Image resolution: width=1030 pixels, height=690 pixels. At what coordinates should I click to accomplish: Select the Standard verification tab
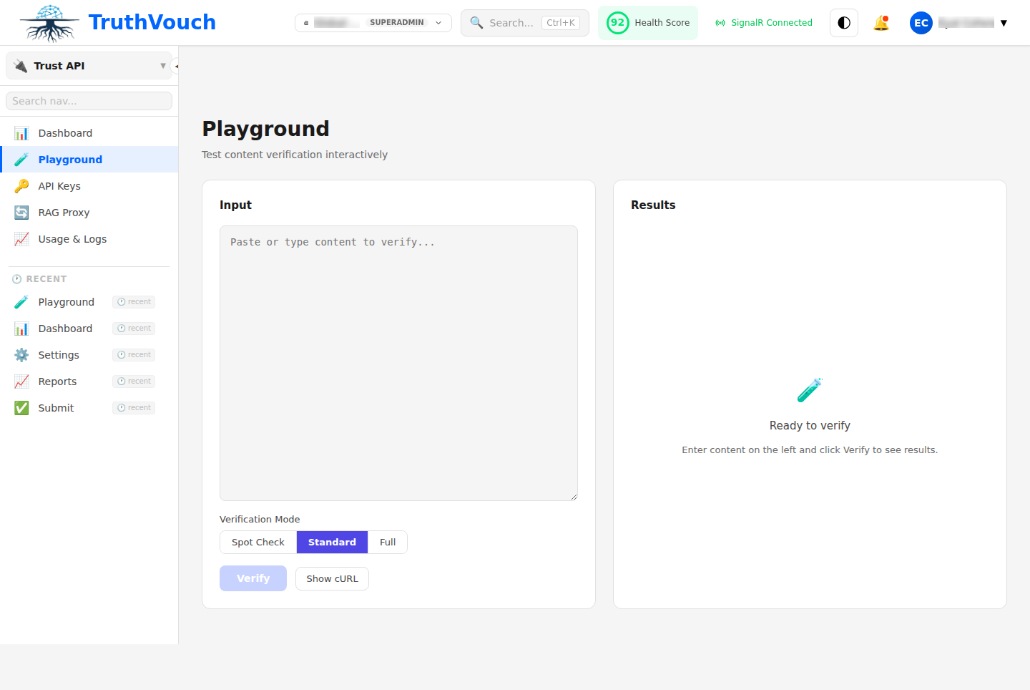tap(332, 542)
